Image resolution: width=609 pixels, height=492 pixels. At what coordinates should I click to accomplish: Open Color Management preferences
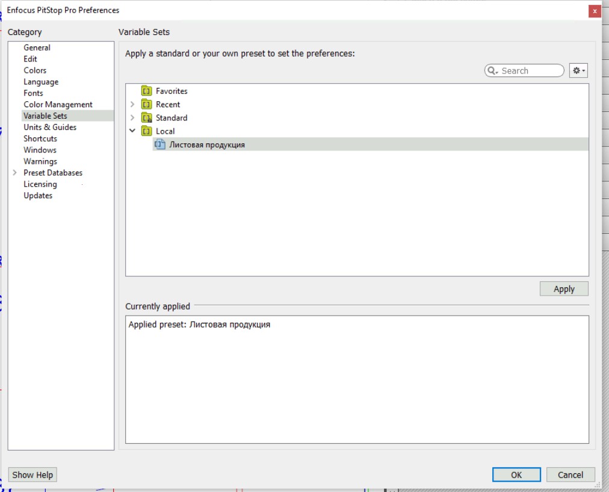coord(58,105)
